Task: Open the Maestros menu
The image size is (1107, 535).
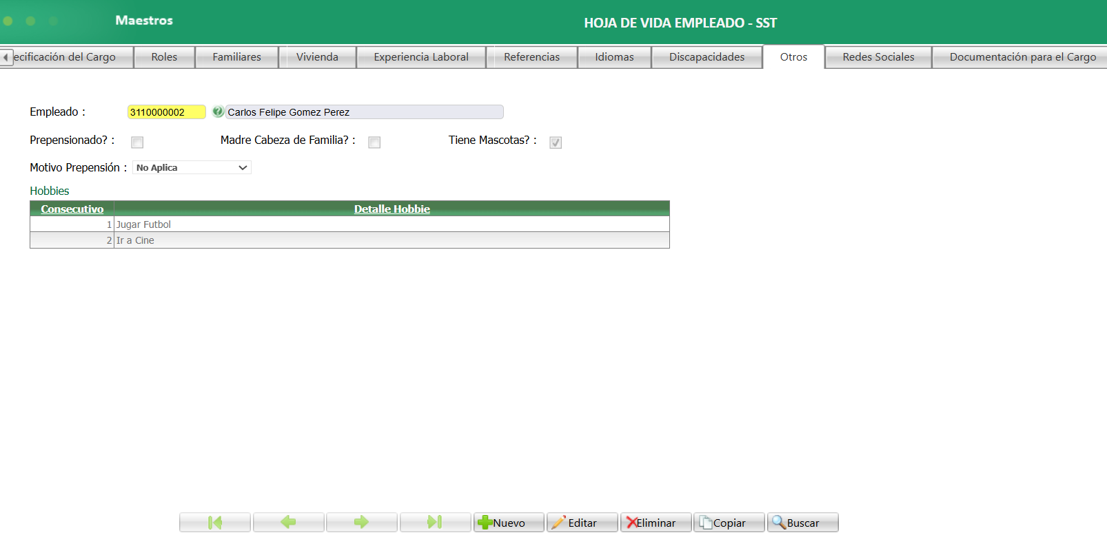Action: coord(144,21)
